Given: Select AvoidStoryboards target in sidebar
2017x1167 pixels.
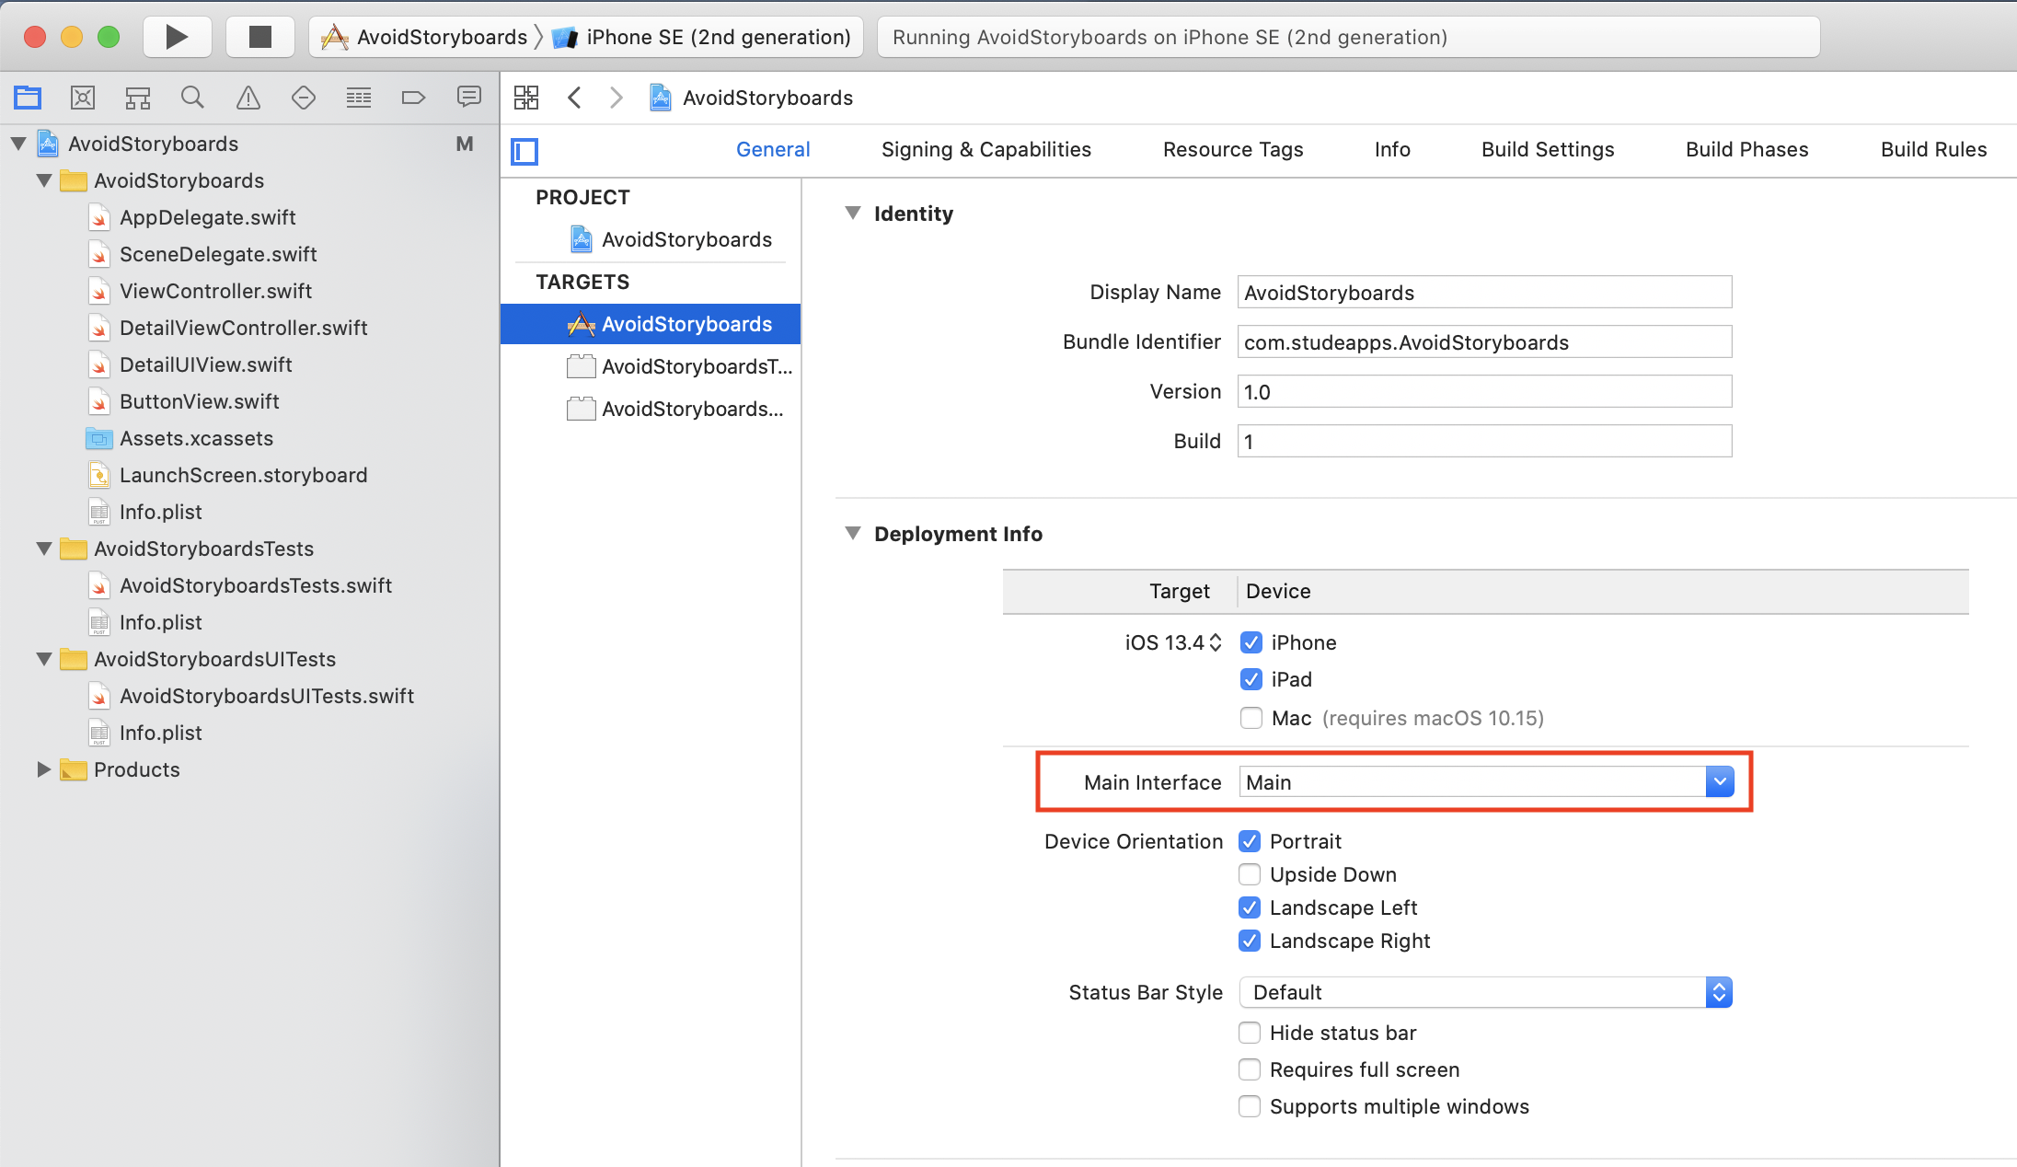Looking at the screenshot, I should (x=653, y=324).
